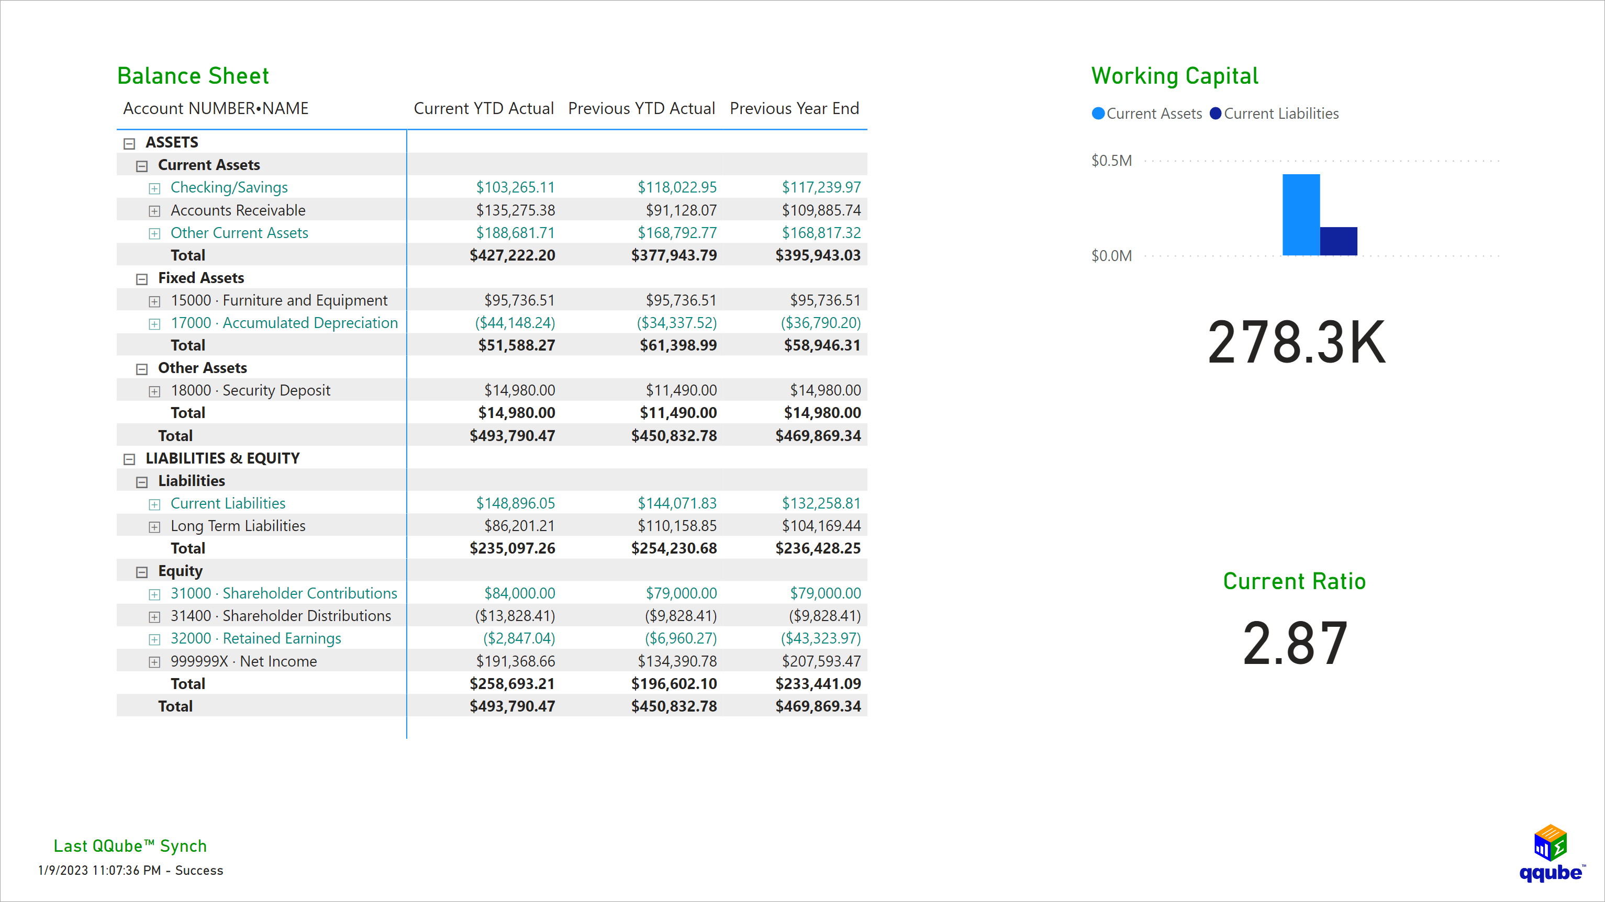Expand 18000 Security Deposit
Viewport: 1605px width, 902px height.
154,391
